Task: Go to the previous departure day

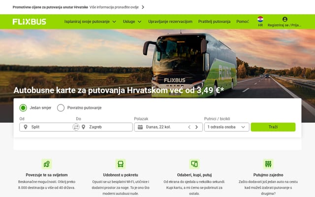Action: [189, 127]
